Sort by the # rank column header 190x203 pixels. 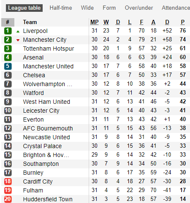[x=8, y=22]
